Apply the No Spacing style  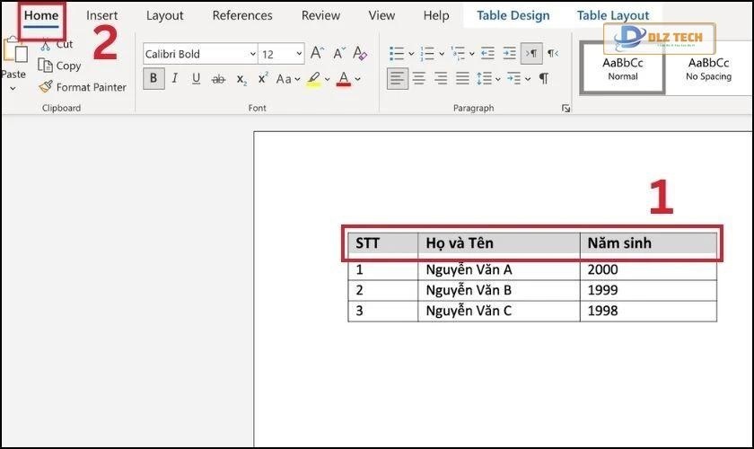[x=708, y=68]
